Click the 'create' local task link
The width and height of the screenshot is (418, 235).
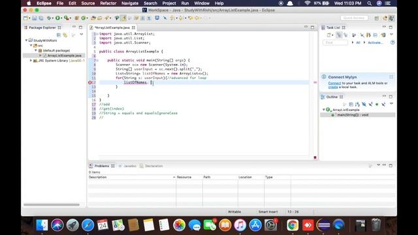pyautogui.click(x=333, y=87)
